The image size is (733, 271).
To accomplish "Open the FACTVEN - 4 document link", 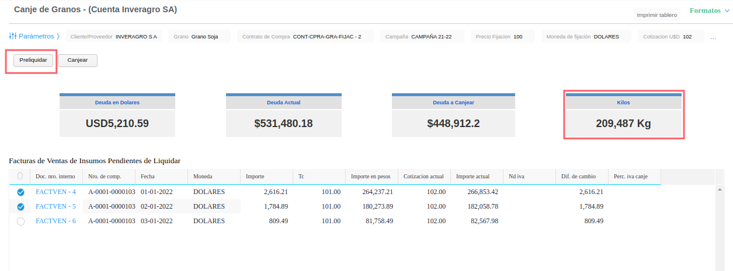I will [x=55, y=192].
